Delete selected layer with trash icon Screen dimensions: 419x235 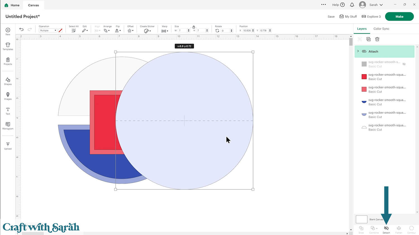377,39
